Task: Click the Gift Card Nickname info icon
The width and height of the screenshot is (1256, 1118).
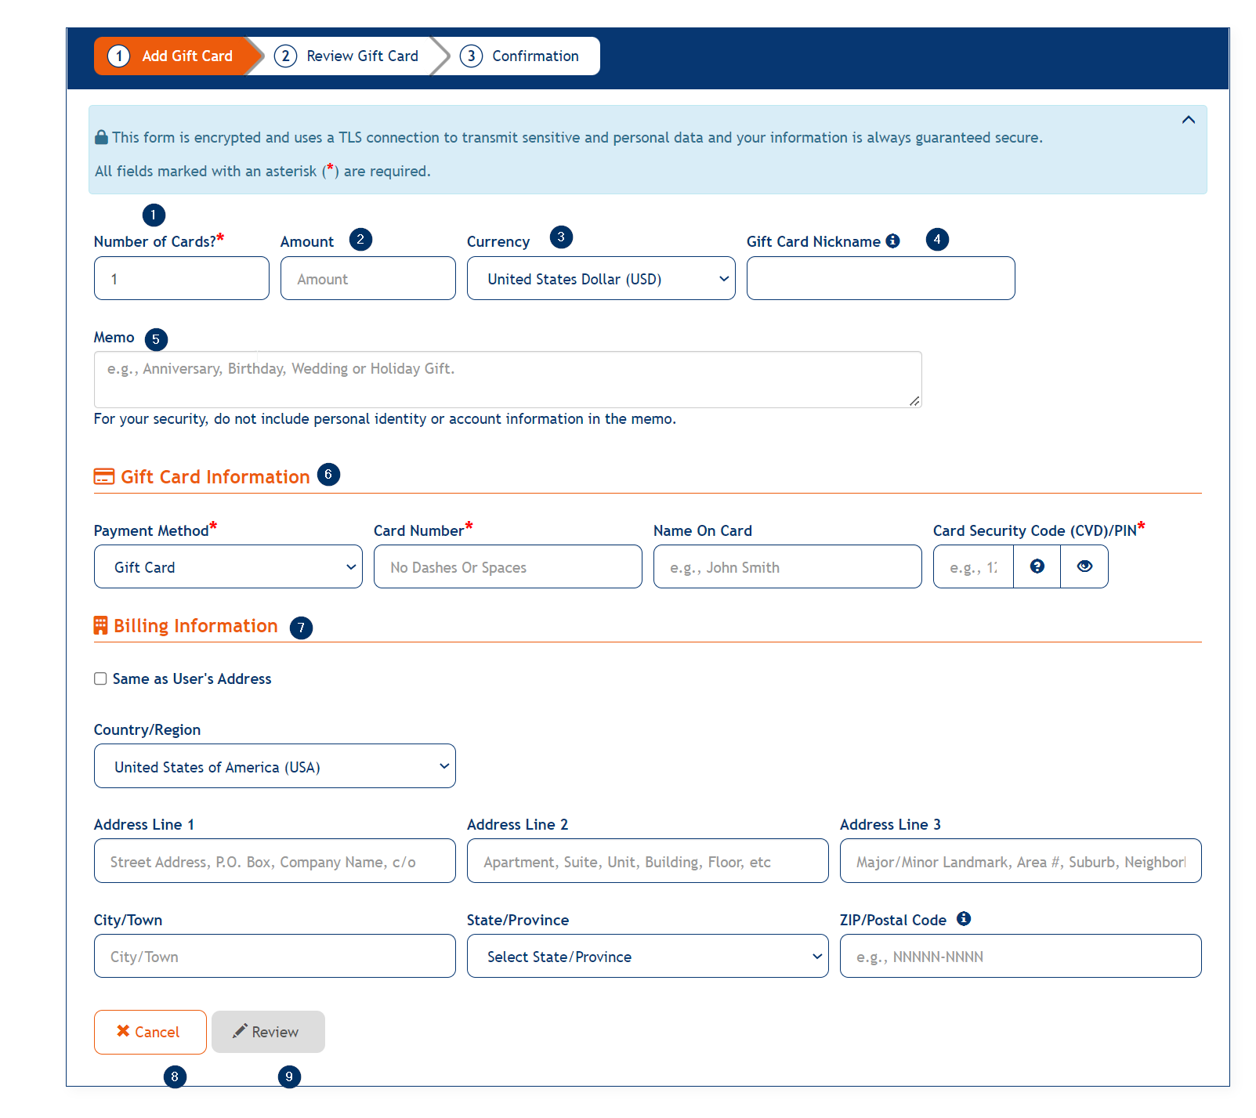Action: [892, 241]
